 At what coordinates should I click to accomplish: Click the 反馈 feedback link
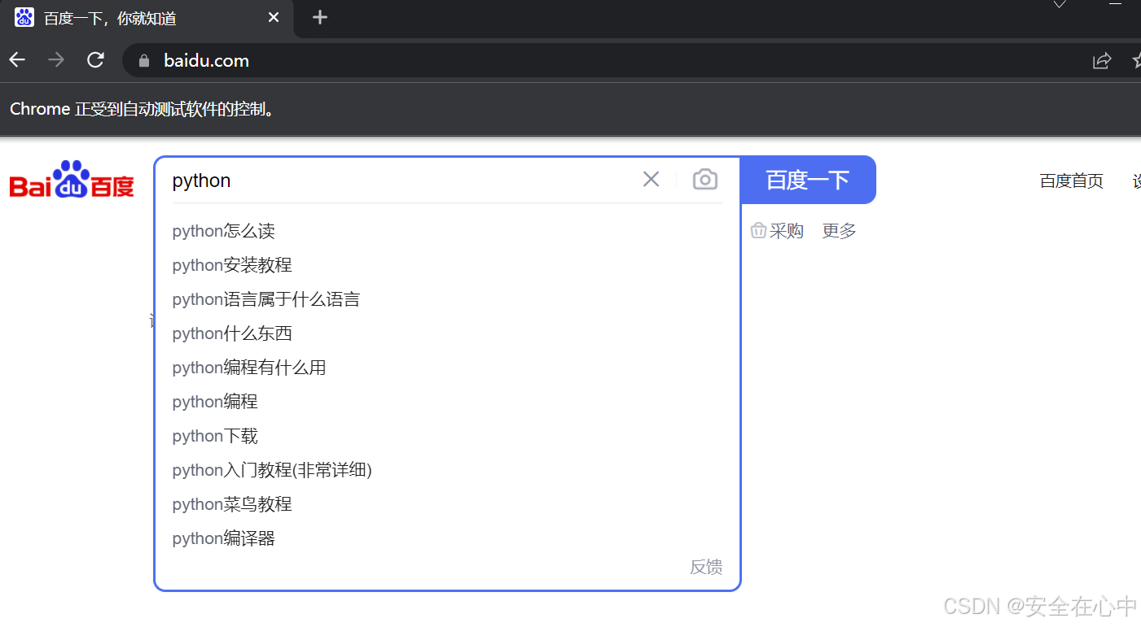pyautogui.click(x=706, y=567)
